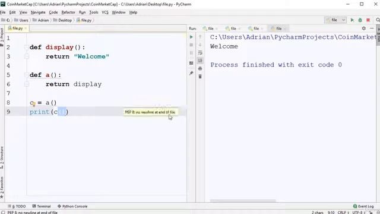
Task: Open the TODO tool window
Action: [17, 206]
